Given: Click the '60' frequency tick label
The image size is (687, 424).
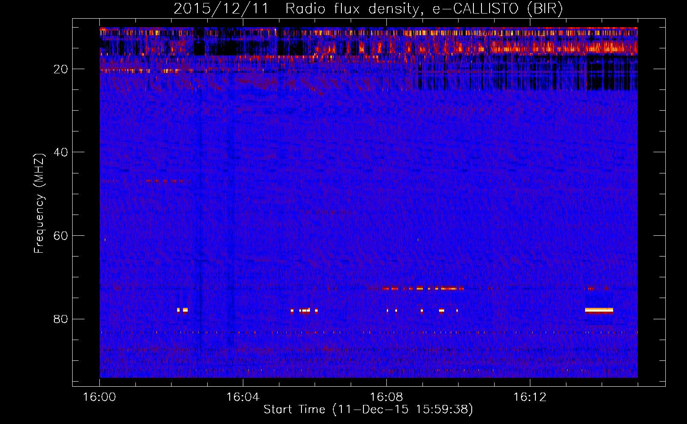Looking at the screenshot, I should pyautogui.click(x=61, y=236).
